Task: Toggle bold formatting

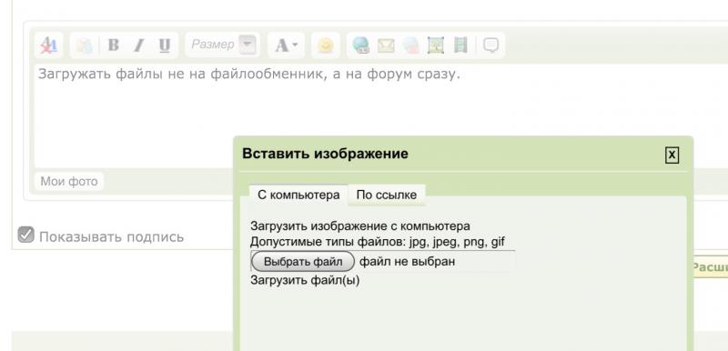Action: (x=113, y=45)
